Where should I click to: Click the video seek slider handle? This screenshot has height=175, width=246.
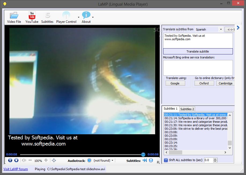[x=143, y=154]
